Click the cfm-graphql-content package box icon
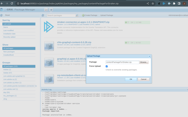The image size is (188, 117). pos(49,46)
